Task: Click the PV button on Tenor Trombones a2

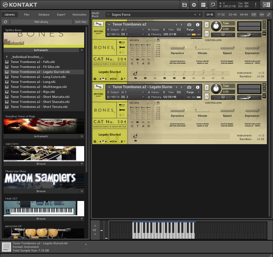Action: pos(264,34)
